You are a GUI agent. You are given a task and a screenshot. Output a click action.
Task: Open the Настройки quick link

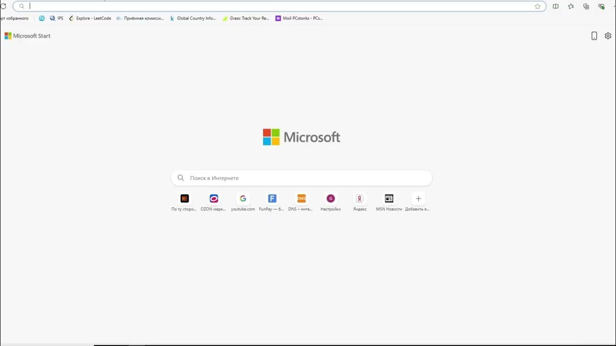click(331, 202)
